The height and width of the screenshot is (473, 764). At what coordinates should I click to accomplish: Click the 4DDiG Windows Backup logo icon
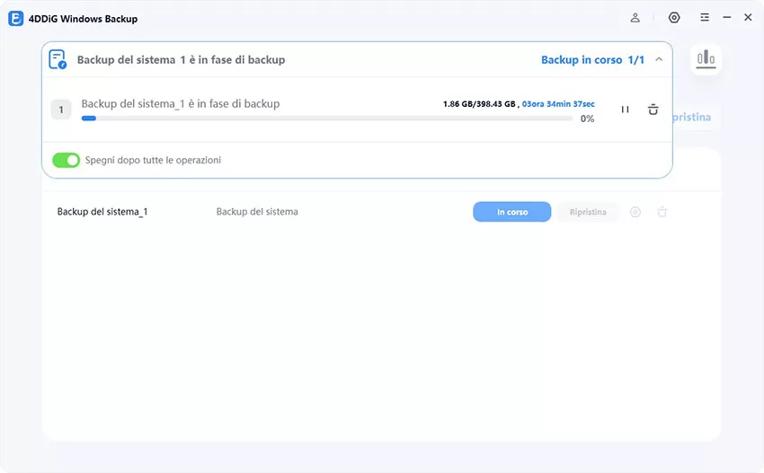tap(15, 19)
